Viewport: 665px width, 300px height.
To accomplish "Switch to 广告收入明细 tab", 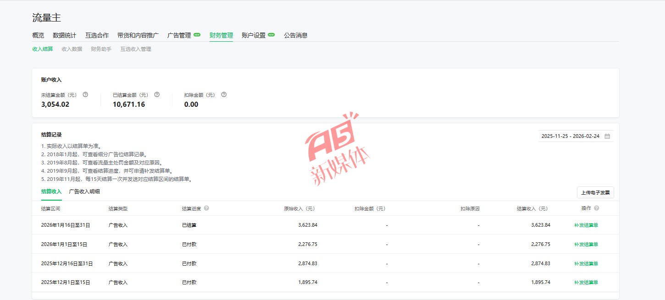I will [84, 191].
